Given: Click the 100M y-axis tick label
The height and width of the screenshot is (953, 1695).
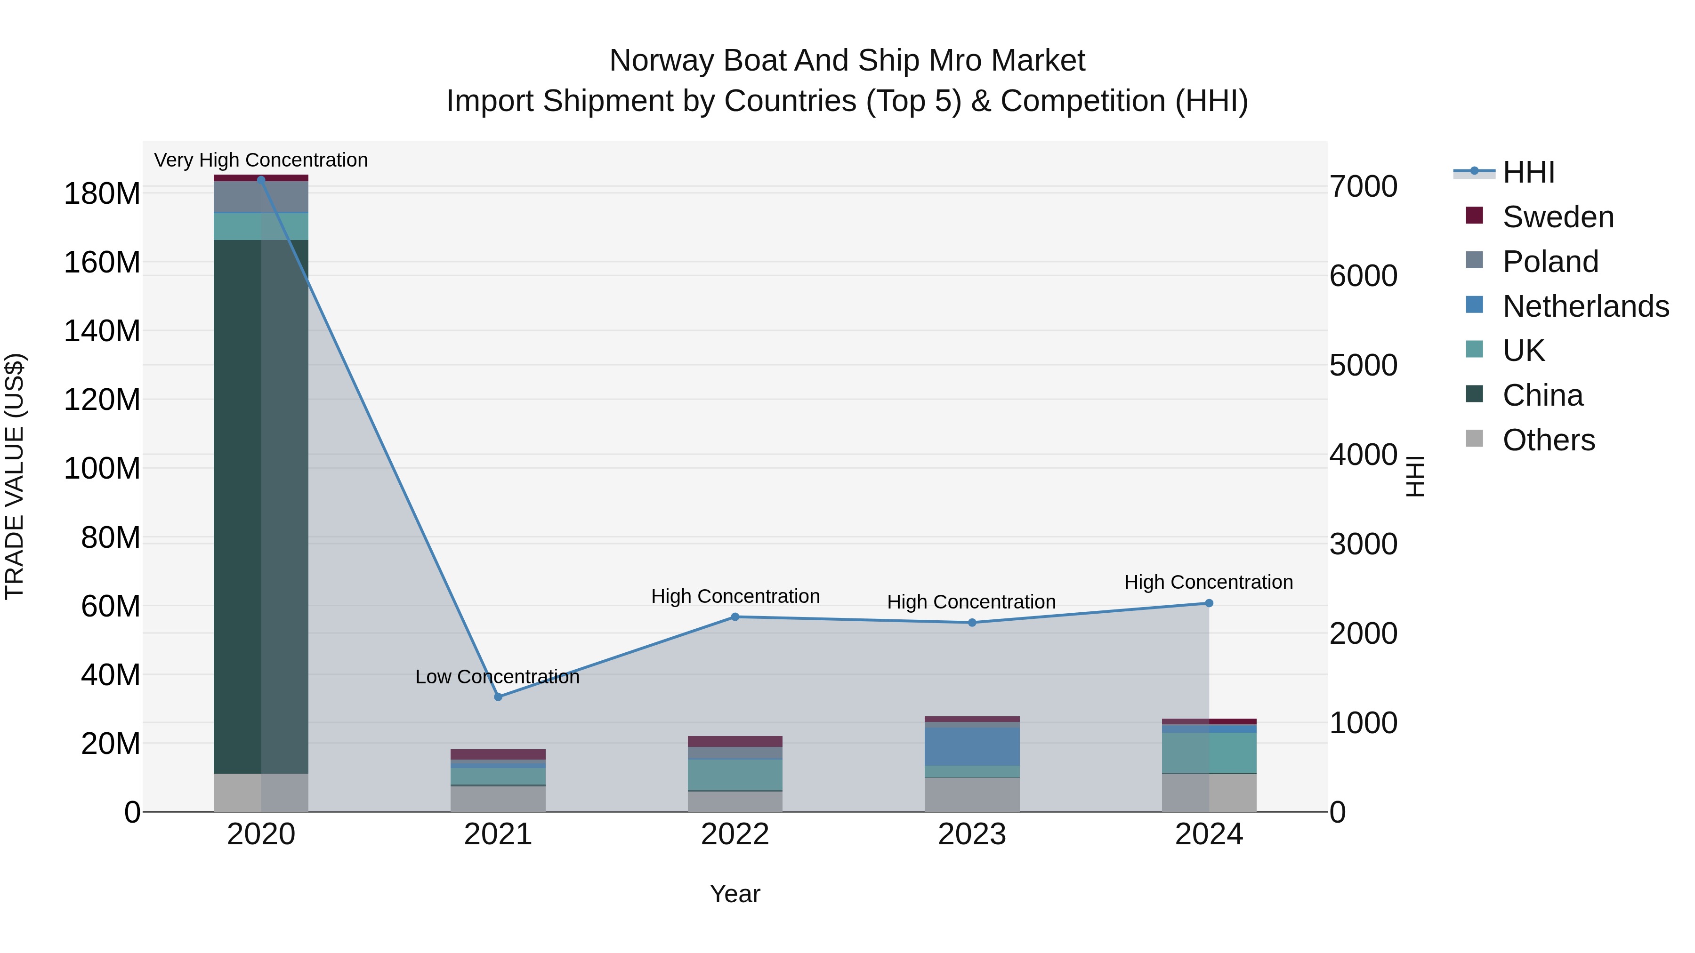Looking at the screenshot, I should [x=102, y=469].
